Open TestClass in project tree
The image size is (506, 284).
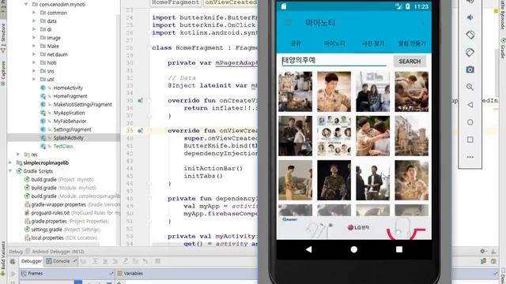tap(63, 146)
